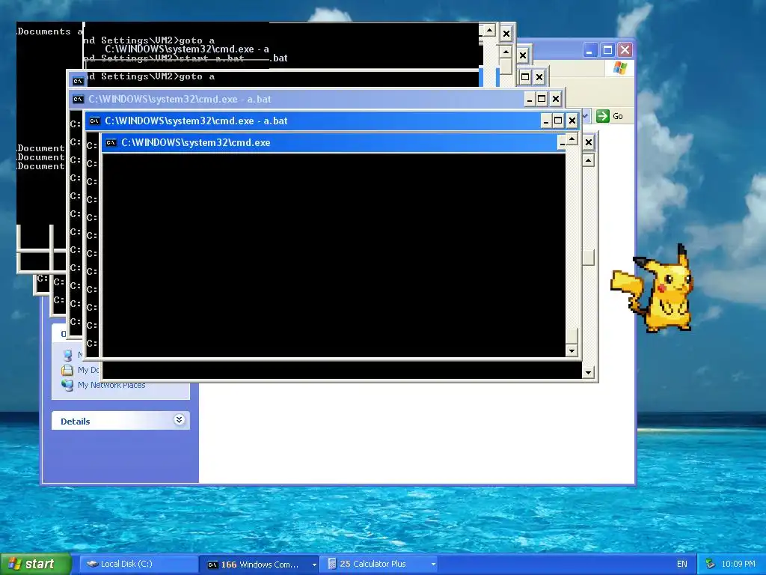Click the EN language indicator
766x575 pixels.
pyautogui.click(x=682, y=564)
